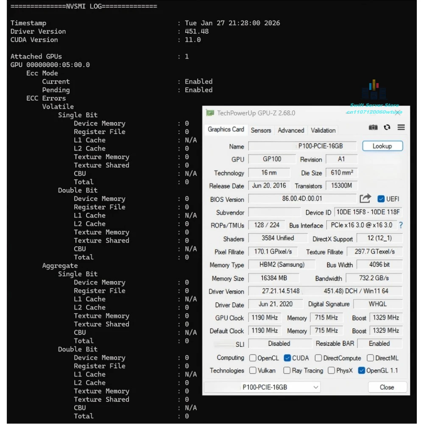Click the Die Size value 610 mm²
The height and width of the screenshot is (424, 424).
[x=341, y=173]
